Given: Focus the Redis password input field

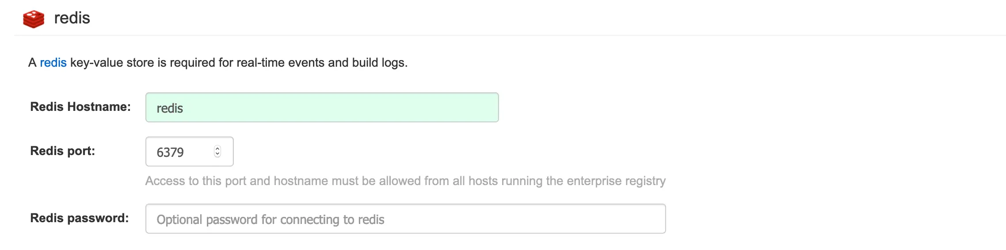Looking at the screenshot, I should coord(405,219).
